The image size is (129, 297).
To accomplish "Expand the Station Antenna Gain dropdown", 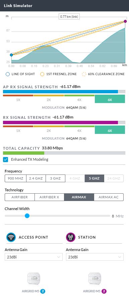I will (95, 257).
